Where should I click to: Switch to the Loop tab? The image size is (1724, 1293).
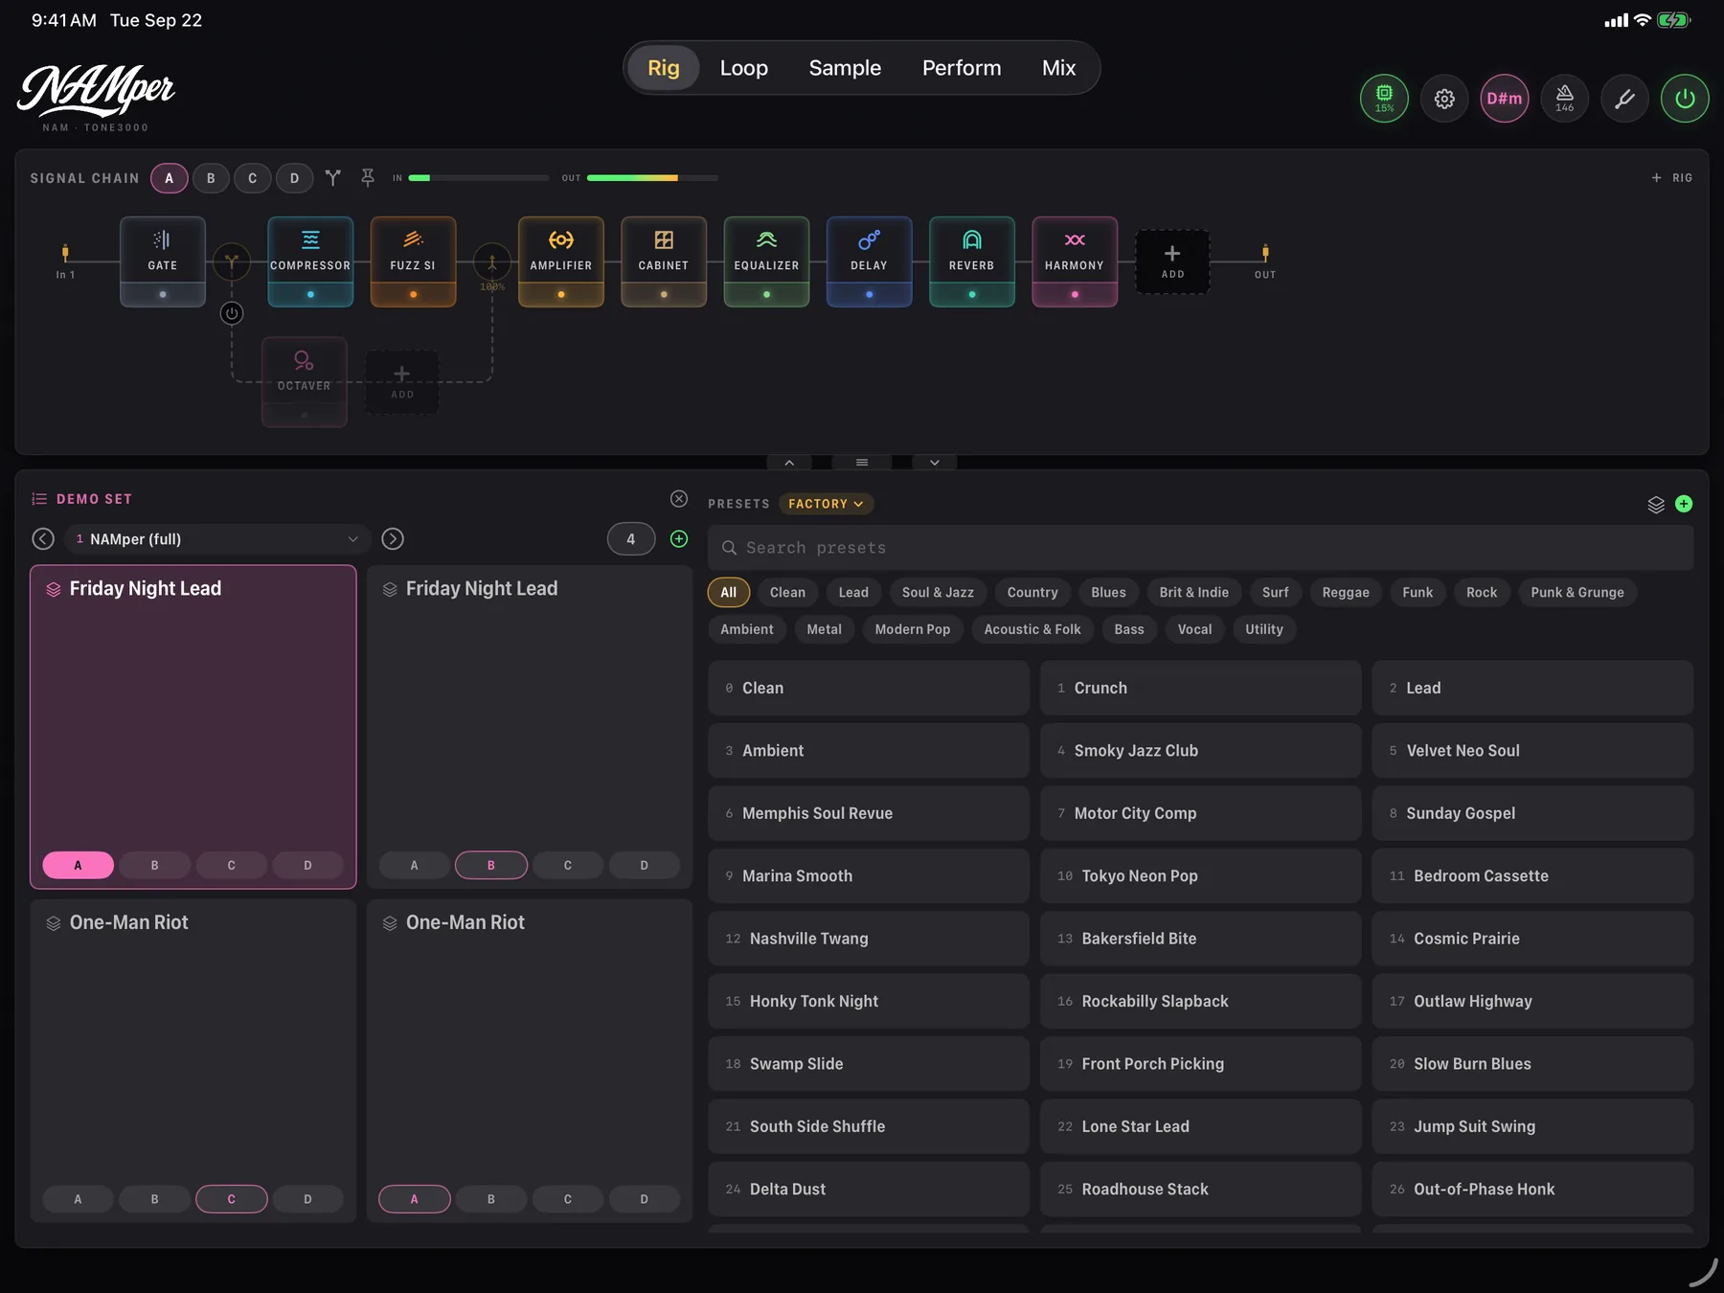[x=744, y=68]
